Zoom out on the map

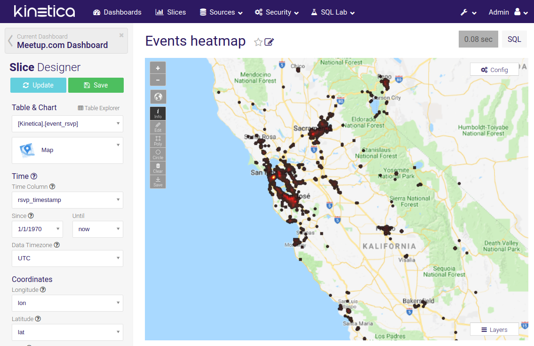(158, 80)
